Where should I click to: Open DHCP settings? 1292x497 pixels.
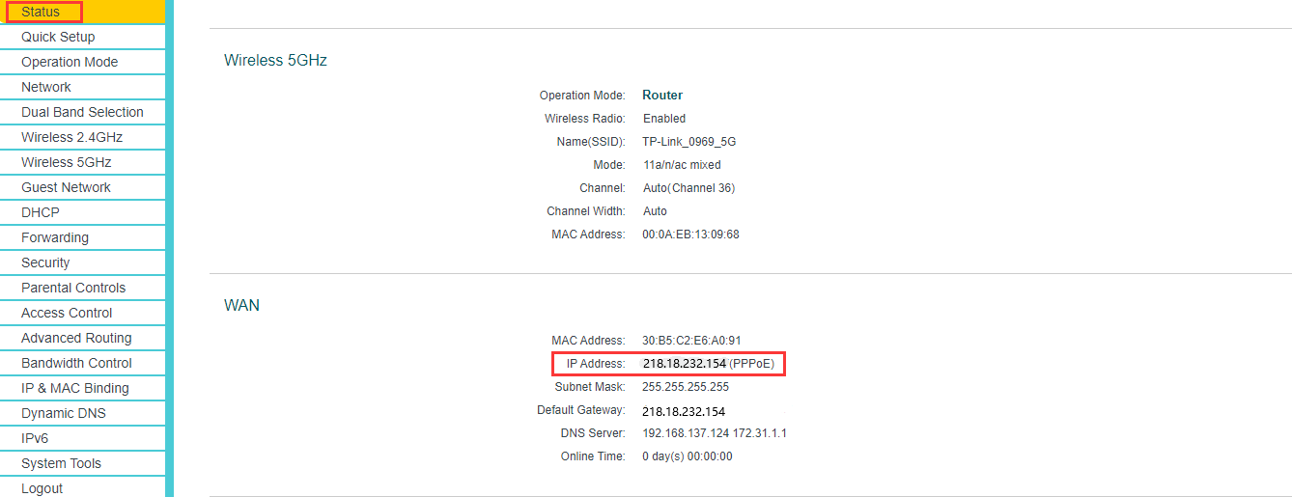82,212
